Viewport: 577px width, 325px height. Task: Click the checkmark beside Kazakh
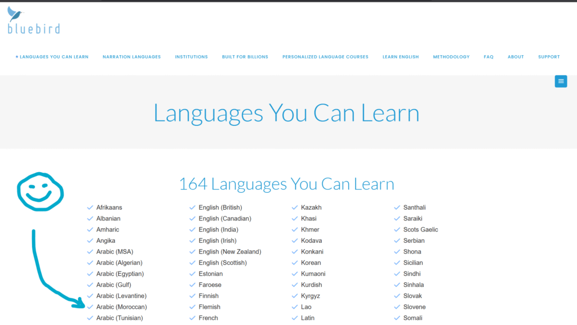tap(295, 207)
